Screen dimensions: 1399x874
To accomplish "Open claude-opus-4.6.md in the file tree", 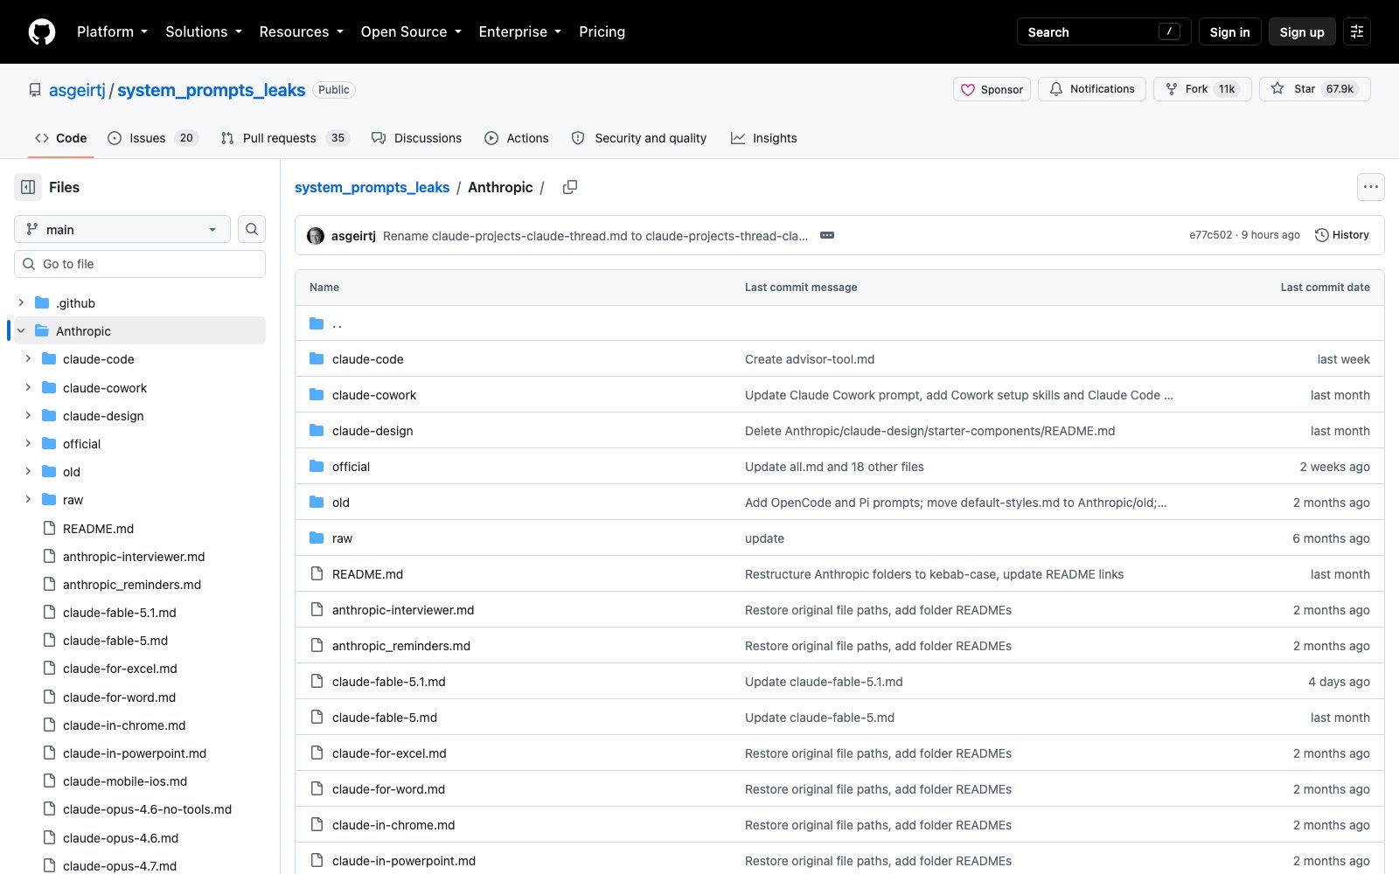I will coord(121,838).
